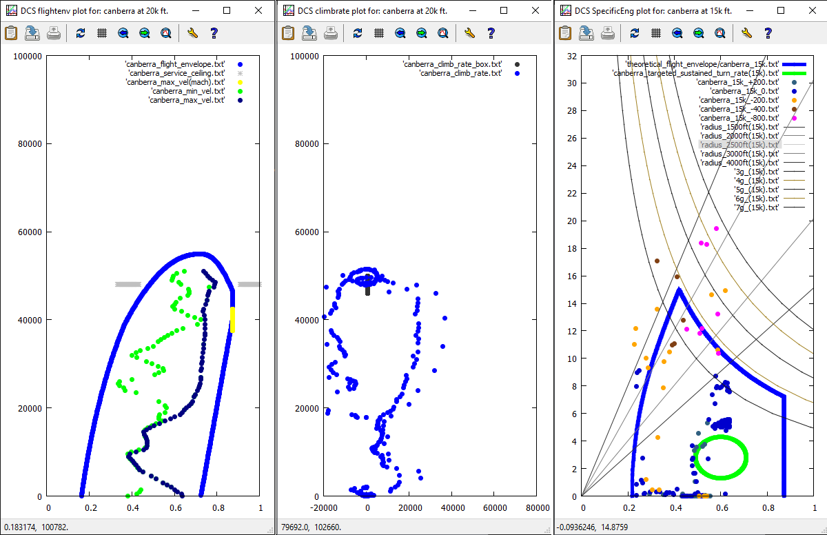The height and width of the screenshot is (535, 827).
Task: Open help in SpecificEng plot window
Action: pyautogui.click(x=767, y=33)
